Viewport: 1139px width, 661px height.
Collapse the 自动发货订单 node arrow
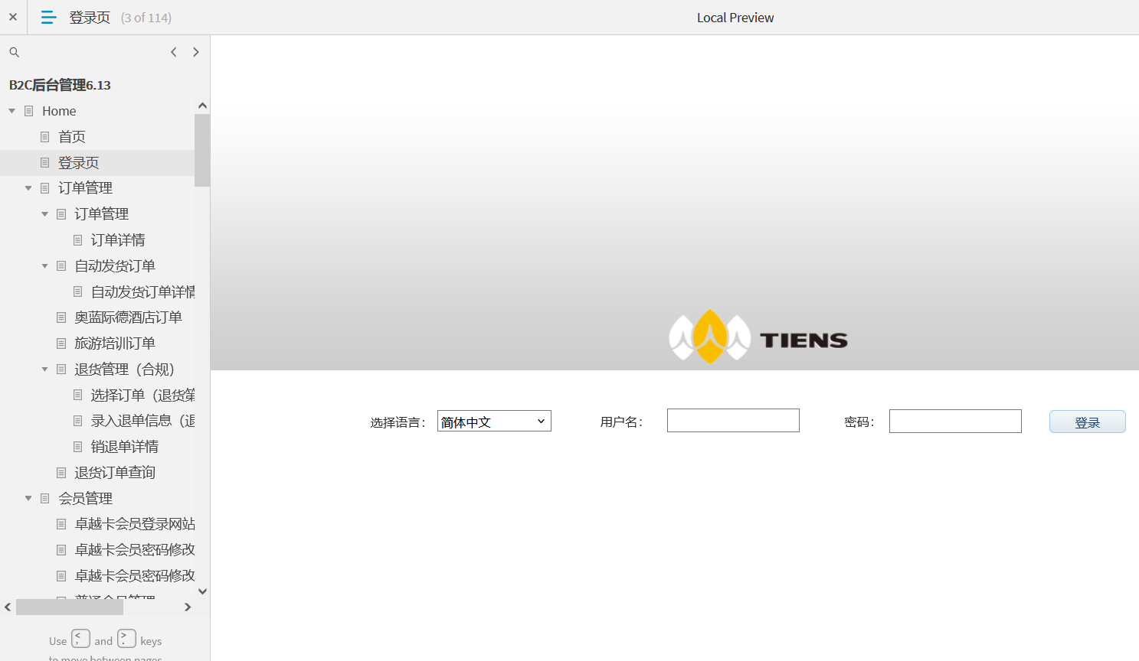point(44,266)
